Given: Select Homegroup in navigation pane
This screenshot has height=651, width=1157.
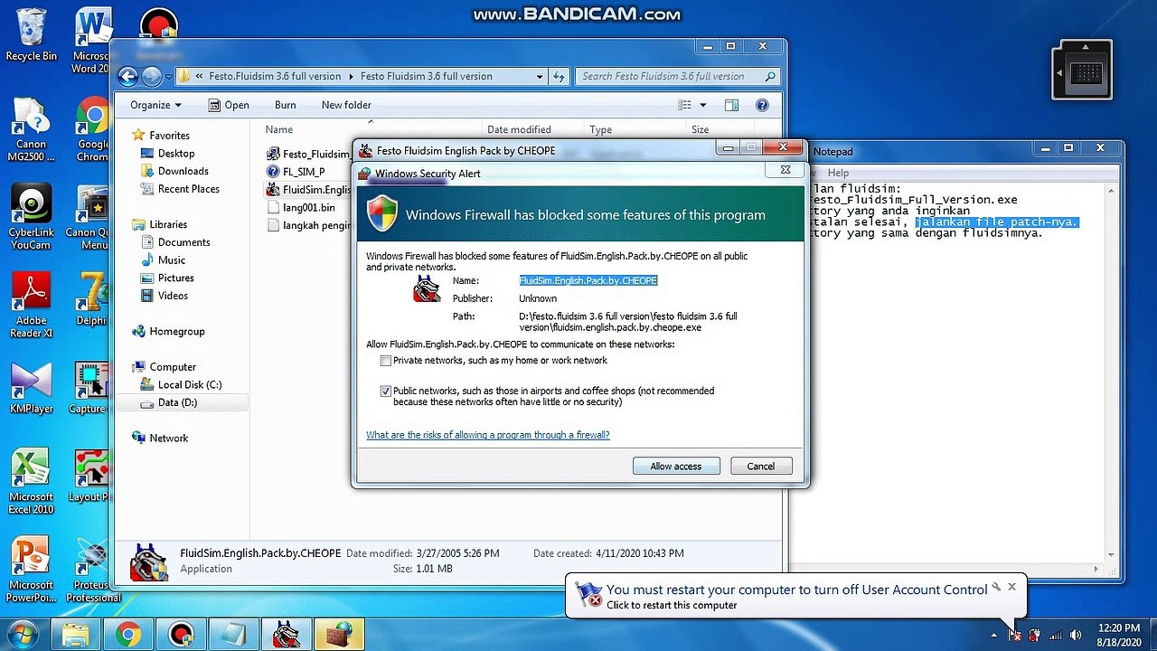Looking at the screenshot, I should coord(177,332).
